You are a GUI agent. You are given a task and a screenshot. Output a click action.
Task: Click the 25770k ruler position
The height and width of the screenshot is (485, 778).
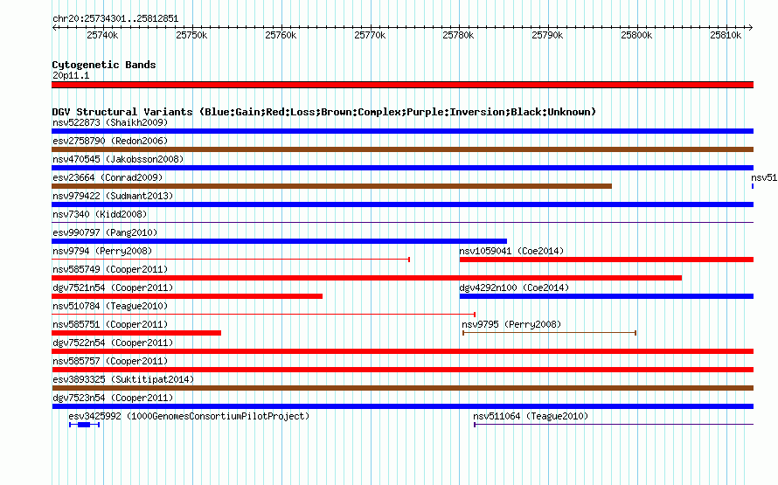tap(370, 35)
